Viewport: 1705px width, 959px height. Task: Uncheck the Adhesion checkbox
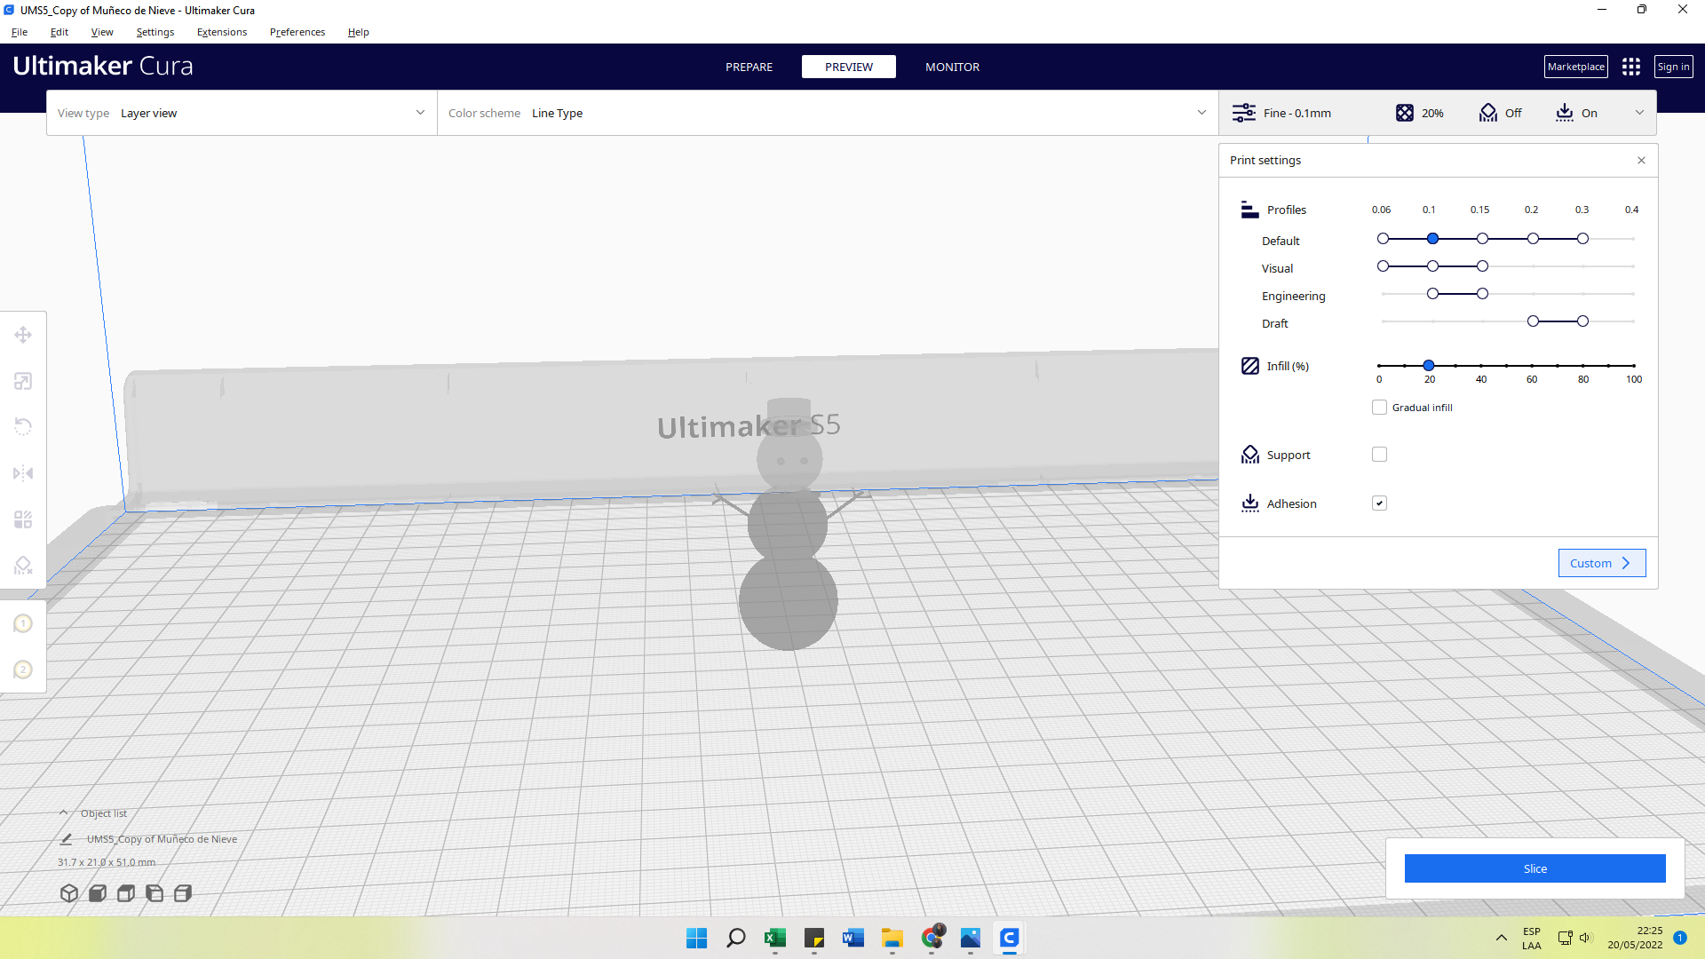click(x=1379, y=503)
